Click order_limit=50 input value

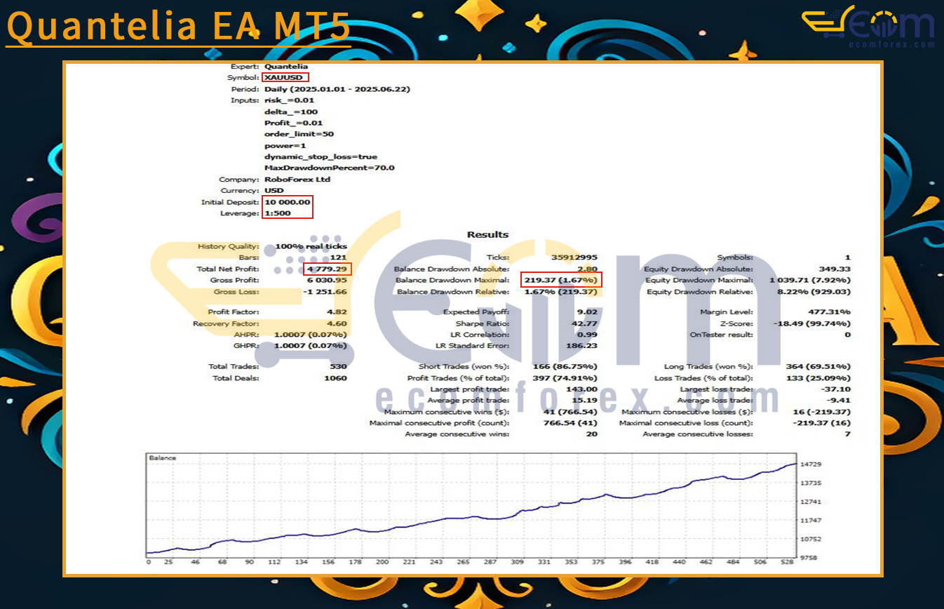[299, 134]
